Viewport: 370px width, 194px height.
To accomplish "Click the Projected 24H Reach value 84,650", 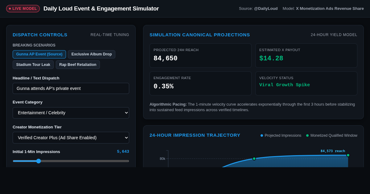I will [x=166, y=59].
